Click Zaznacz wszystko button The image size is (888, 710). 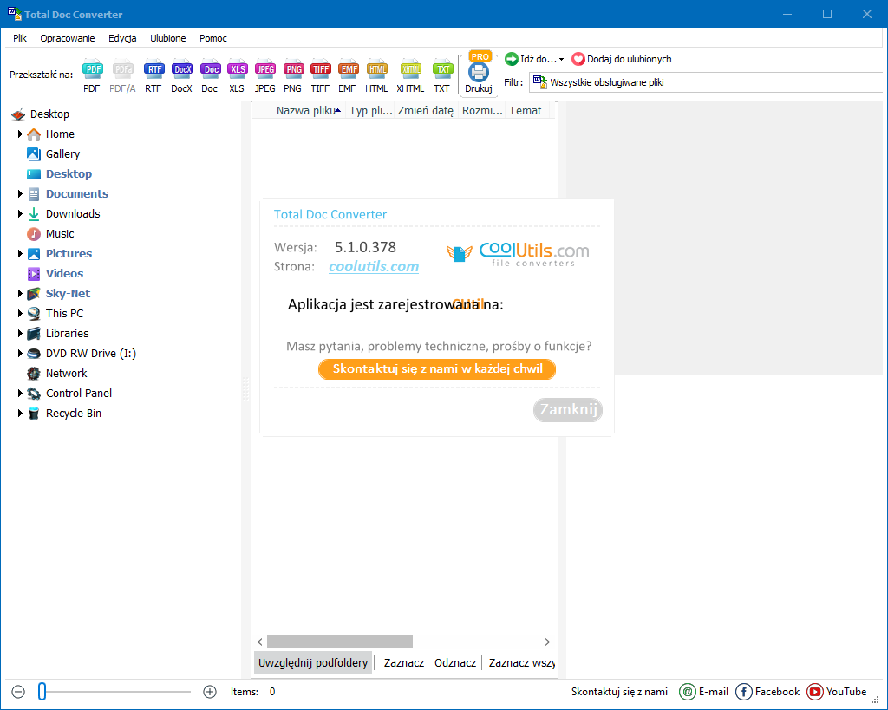pyautogui.click(x=521, y=662)
